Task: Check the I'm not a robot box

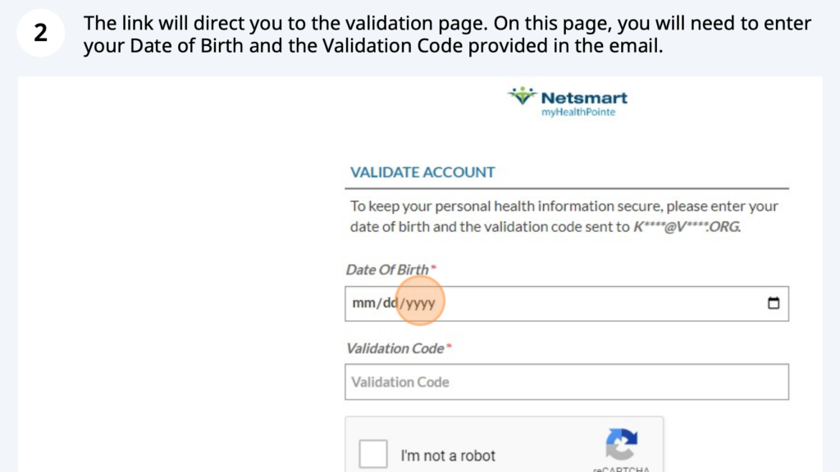Action: [373, 454]
